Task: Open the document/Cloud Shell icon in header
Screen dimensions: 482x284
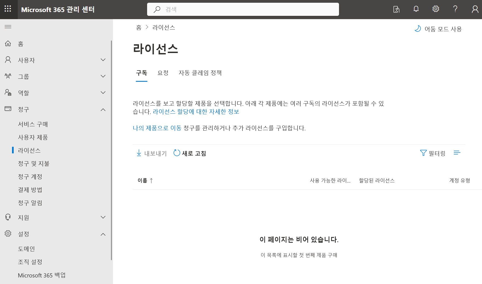Action: [396, 9]
